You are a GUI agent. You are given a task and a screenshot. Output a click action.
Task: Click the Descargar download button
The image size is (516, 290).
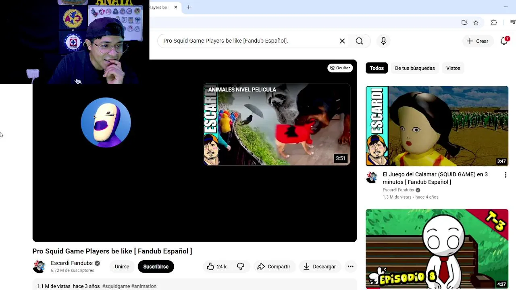320,267
